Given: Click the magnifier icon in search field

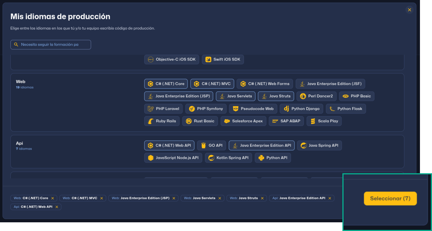Looking at the screenshot, I should click(x=16, y=45).
